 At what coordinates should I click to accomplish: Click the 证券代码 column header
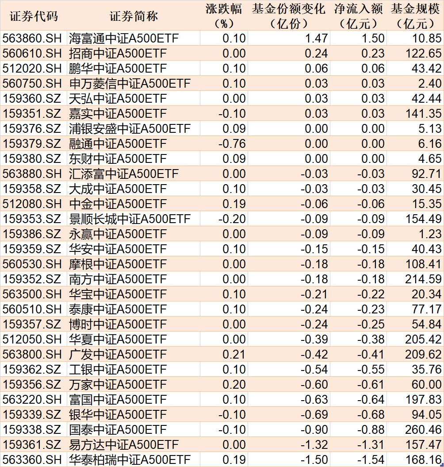click(x=33, y=16)
